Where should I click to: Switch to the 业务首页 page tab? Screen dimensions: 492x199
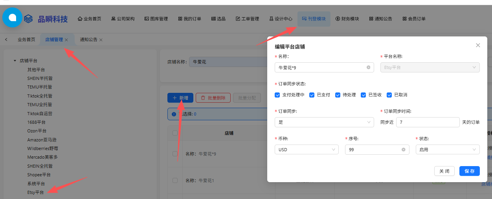point(26,40)
